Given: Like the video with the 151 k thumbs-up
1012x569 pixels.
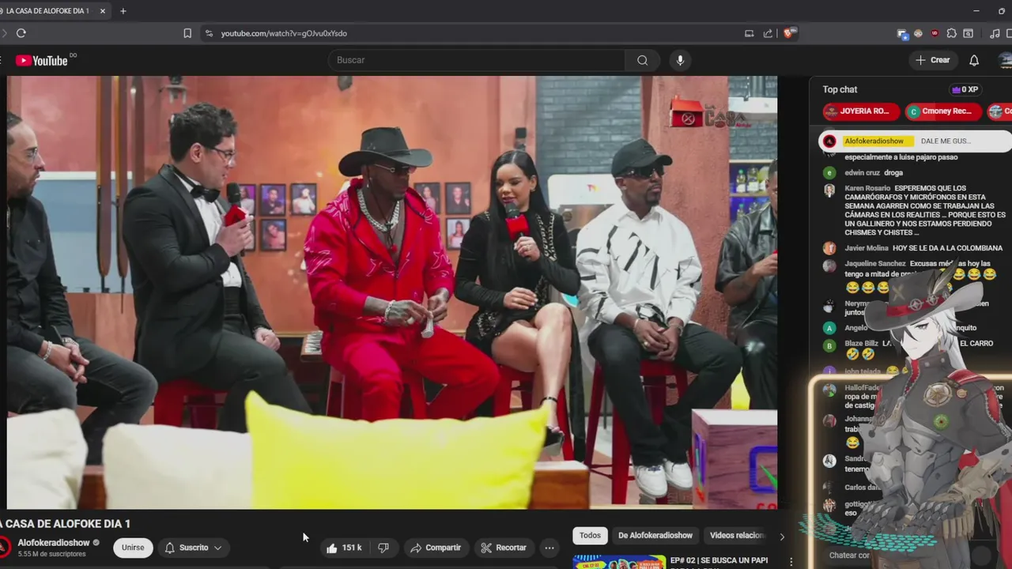Looking at the screenshot, I should click(x=345, y=548).
